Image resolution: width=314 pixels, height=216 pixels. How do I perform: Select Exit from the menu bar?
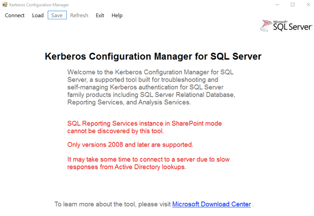(100, 16)
